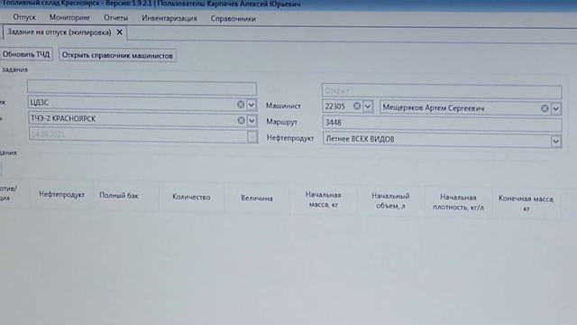The image size is (577, 325).
Task: Open the Инвентаризация menu
Action: tap(169, 18)
